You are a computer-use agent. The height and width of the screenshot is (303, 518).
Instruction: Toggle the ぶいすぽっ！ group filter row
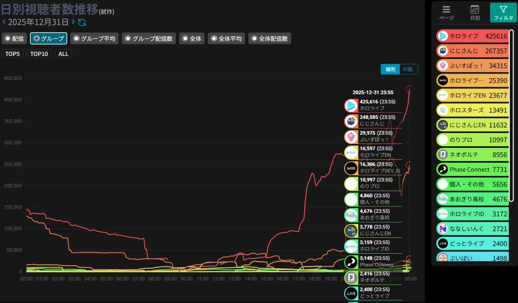point(472,66)
